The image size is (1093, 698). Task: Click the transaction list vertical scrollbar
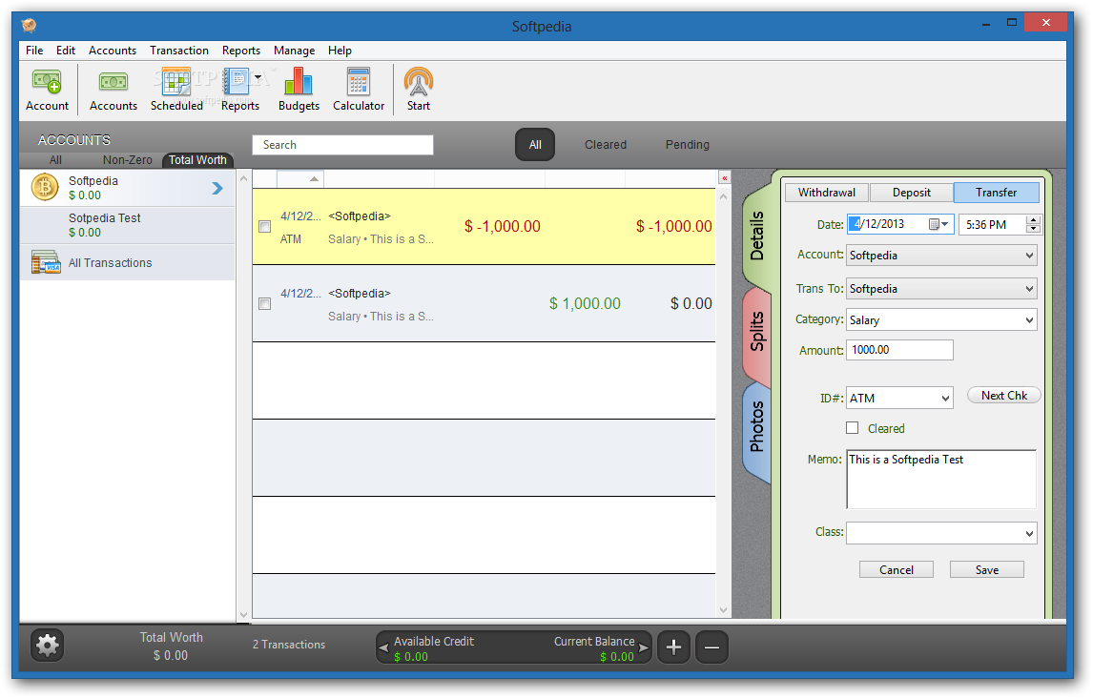724,402
